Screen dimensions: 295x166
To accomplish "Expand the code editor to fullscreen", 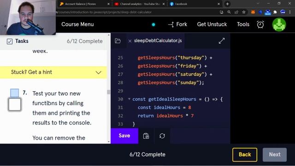I will point(222,41).
